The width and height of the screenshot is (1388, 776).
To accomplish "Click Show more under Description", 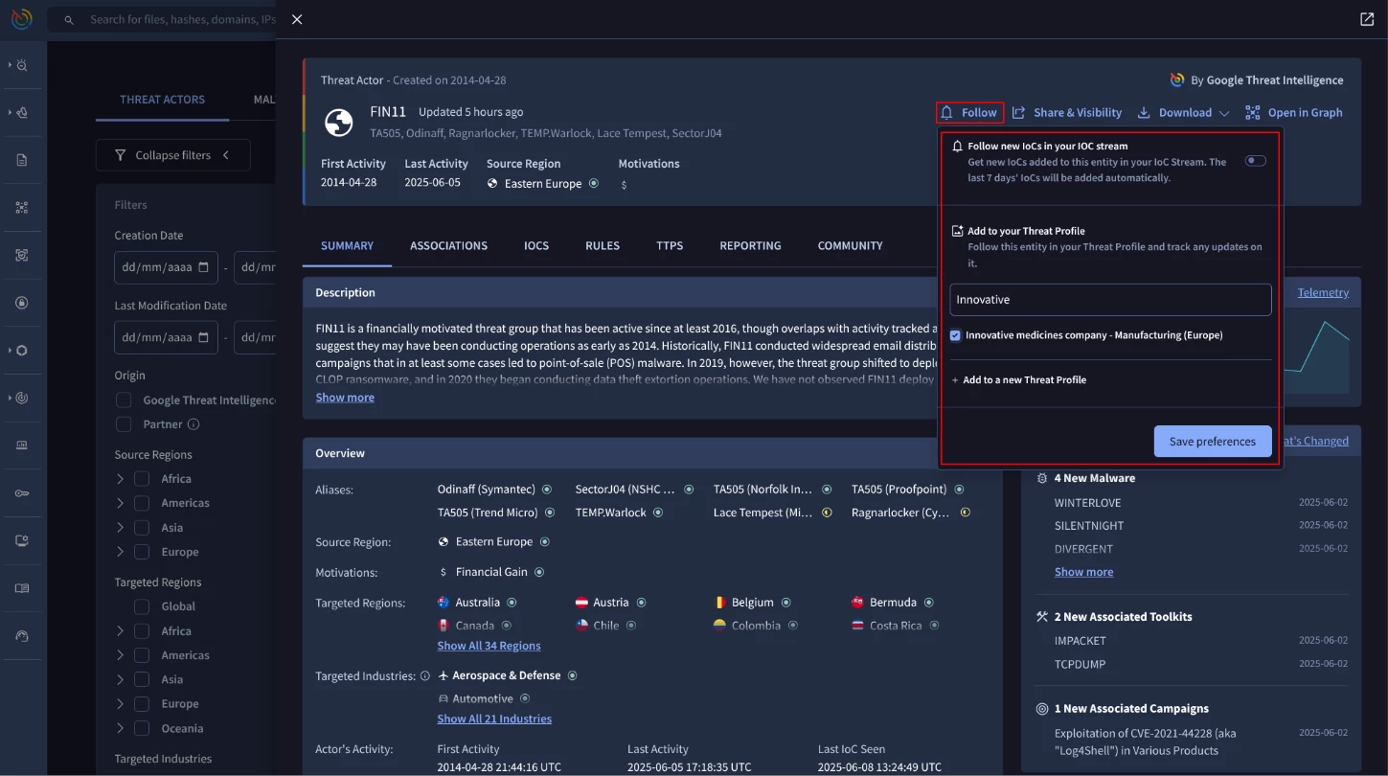I will pos(345,398).
